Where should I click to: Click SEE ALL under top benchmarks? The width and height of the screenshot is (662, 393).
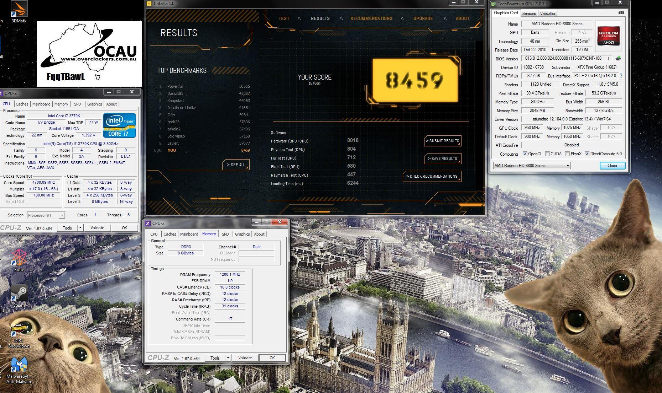tap(236, 165)
